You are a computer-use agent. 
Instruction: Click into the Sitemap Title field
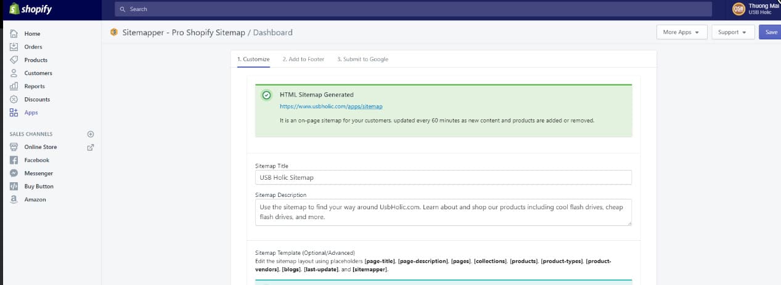(x=443, y=177)
